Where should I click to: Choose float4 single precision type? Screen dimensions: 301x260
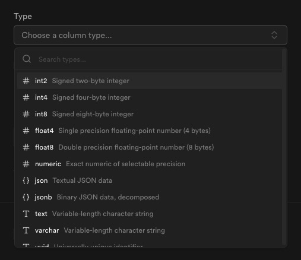tap(150, 131)
